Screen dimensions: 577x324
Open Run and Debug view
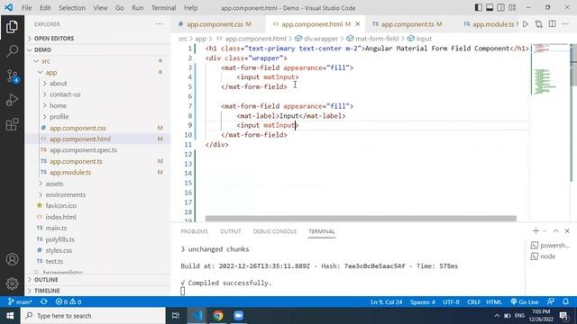tap(12, 100)
